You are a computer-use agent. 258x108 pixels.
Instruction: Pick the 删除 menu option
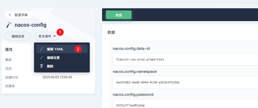pyautogui.click(x=50, y=66)
